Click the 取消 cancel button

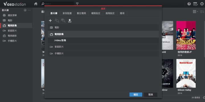coord(151,94)
